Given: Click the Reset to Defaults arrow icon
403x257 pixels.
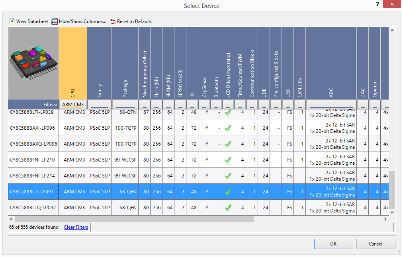Looking at the screenshot, I should click(113, 21).
